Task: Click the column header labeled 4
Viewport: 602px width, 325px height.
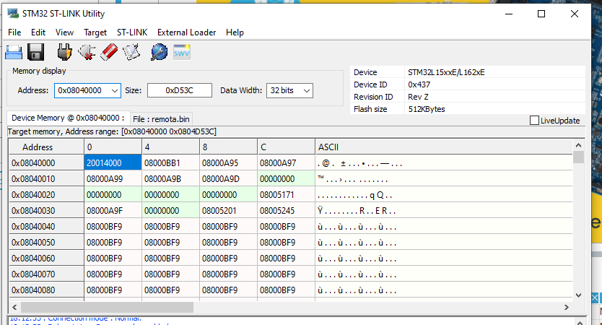Action: tap(170, 147)
